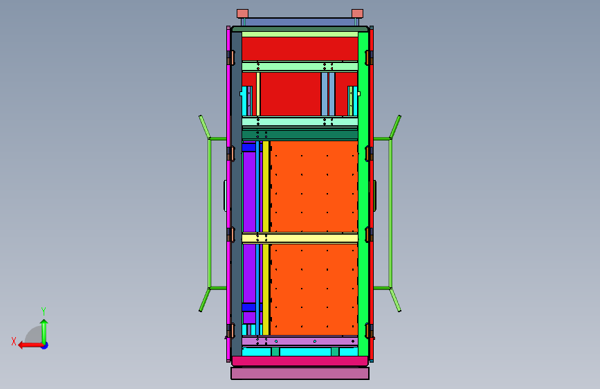Viewport: 600px width, 389px height.
Task: Click the green Y axis arrow of the triad
Action: 44,332
